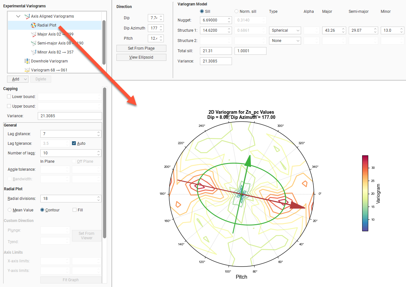Select the Mean Value radio button

pyautogui.click(x=10, y=210)
